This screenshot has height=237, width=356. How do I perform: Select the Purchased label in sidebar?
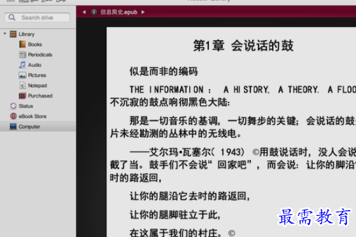point(40,96)
